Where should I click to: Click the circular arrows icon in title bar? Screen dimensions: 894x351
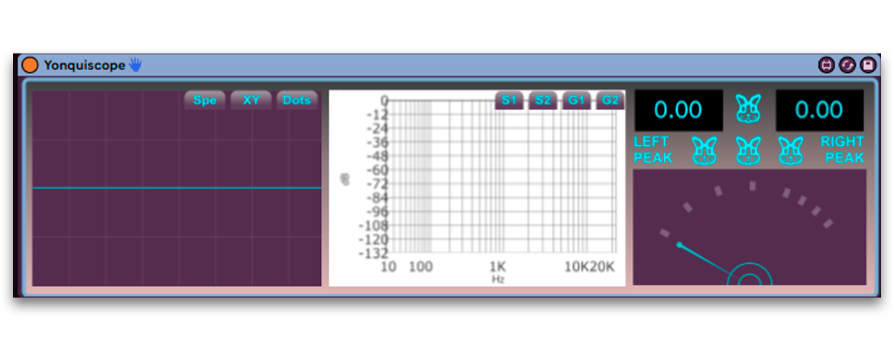pyautogui.click(x=847, y=66)
